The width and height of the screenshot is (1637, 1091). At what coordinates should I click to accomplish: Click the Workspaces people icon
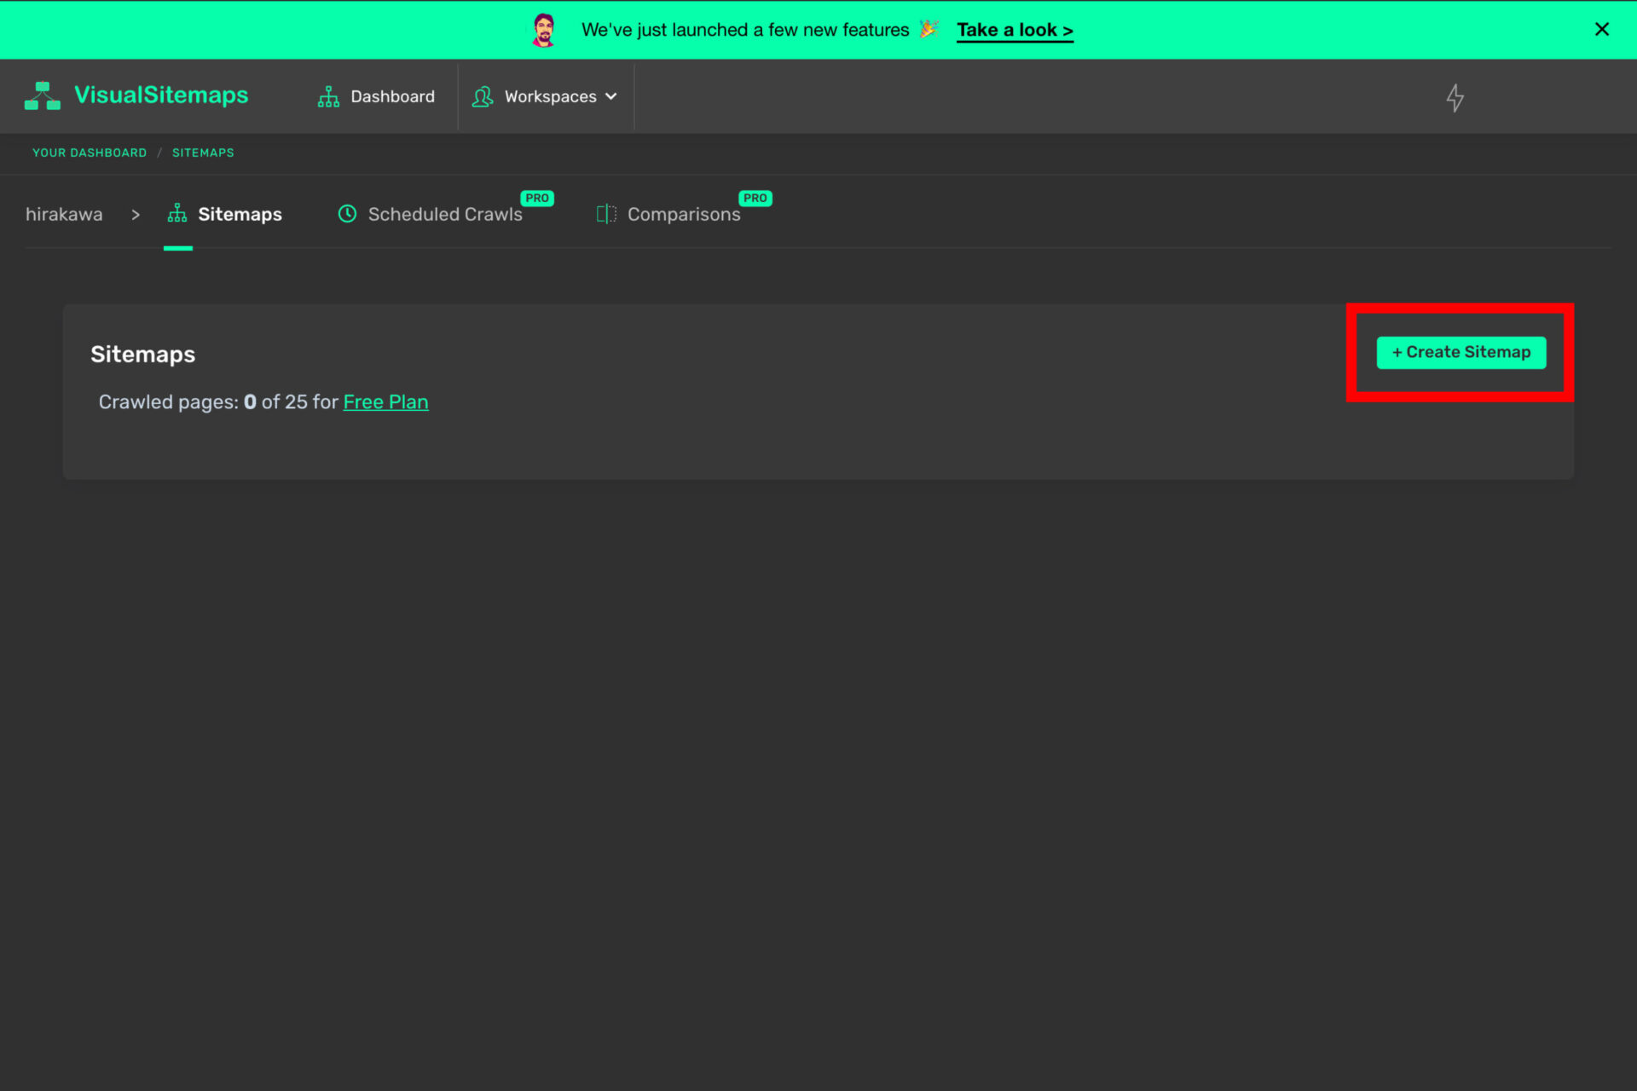coord(483,96)
